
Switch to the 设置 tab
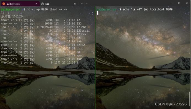(x=59, y=4)
